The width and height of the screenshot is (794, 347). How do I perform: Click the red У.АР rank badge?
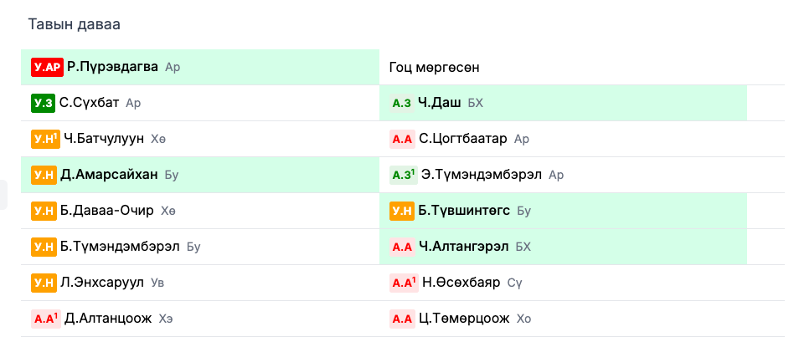(x=47, y=67)
